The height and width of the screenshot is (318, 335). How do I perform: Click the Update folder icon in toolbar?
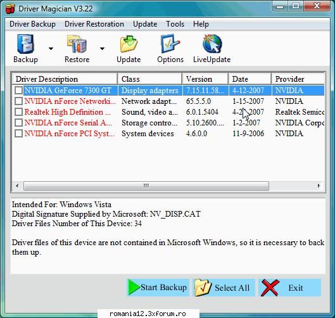pos(129,44)
